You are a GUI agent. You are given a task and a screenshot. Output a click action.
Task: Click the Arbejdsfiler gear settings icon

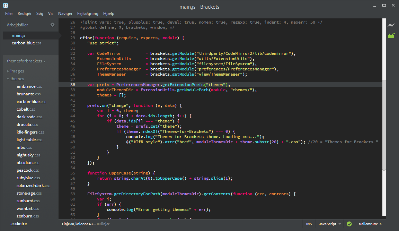pyautogui.click(x=53, y=25)
